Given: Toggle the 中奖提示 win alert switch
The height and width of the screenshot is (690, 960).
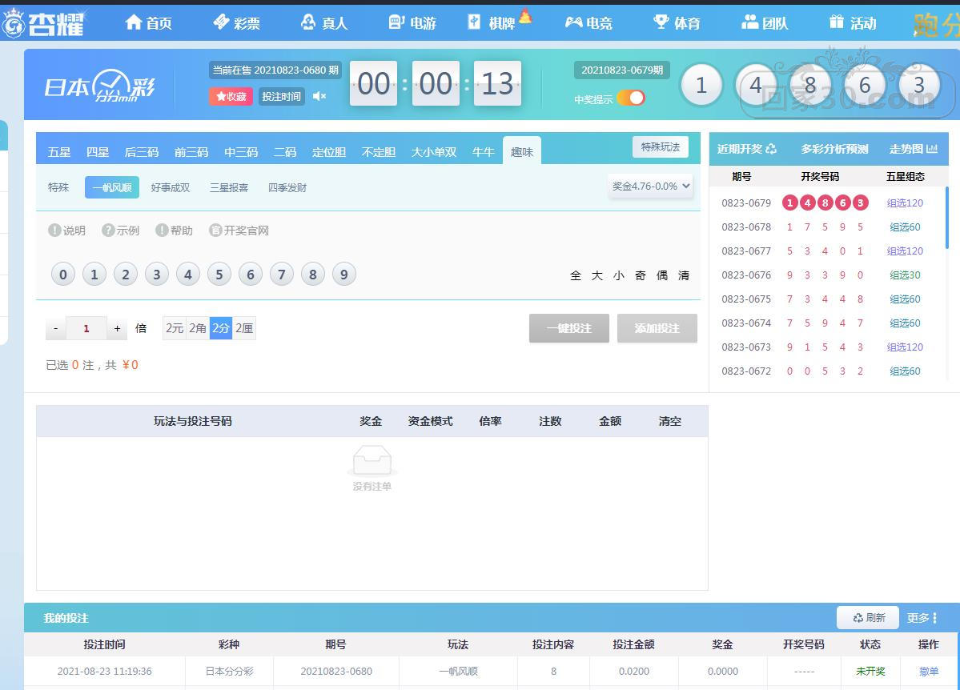Looking at the screenshot, I should pos(631,98).
